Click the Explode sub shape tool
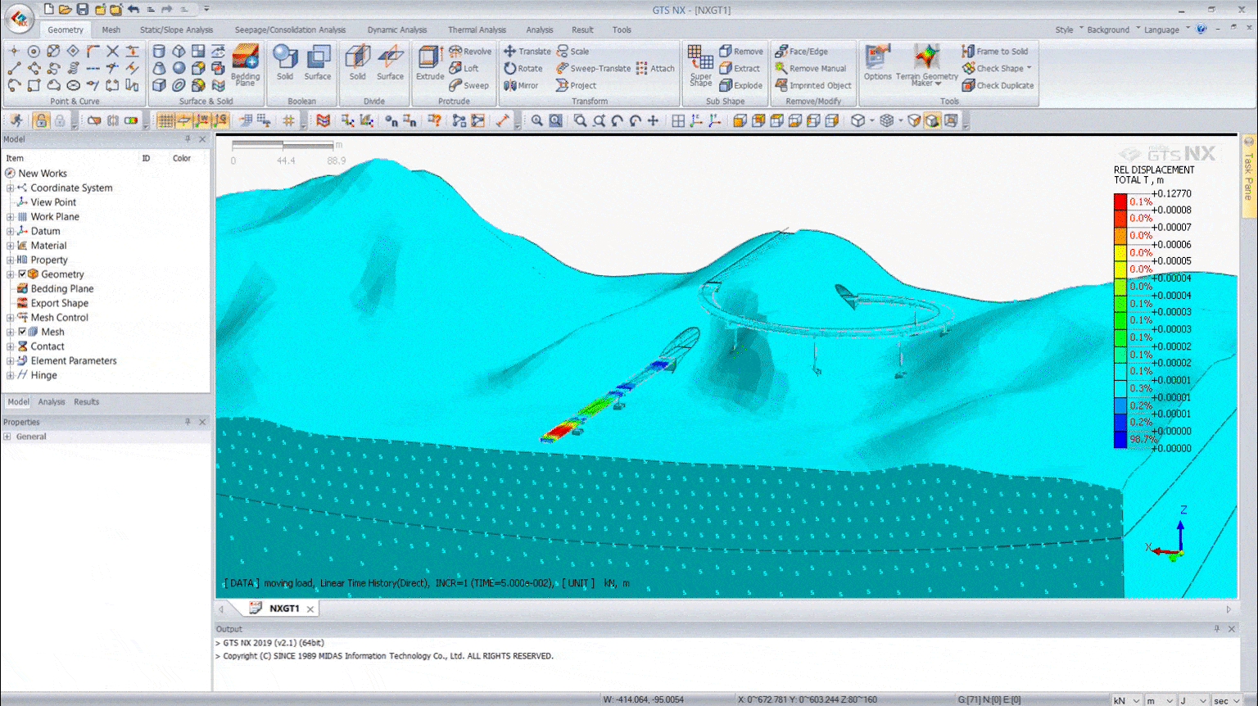This screenshot has height=706, width=1258. [740, 85]
